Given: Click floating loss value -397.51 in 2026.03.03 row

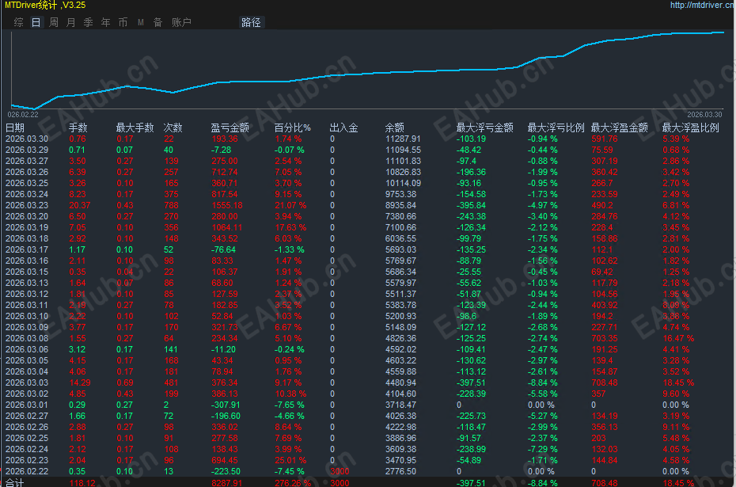Looking at the screenshot, I should point(471,382).
